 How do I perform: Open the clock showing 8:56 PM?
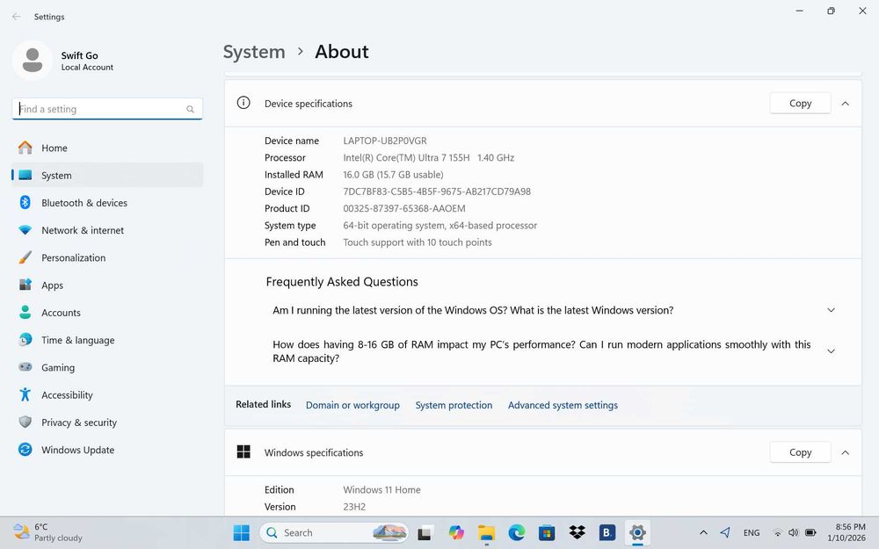(846, 532)
